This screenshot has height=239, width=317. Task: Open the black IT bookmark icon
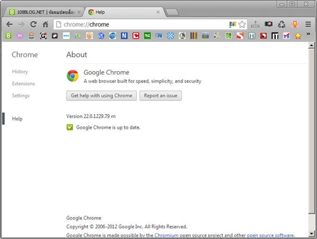275,36
